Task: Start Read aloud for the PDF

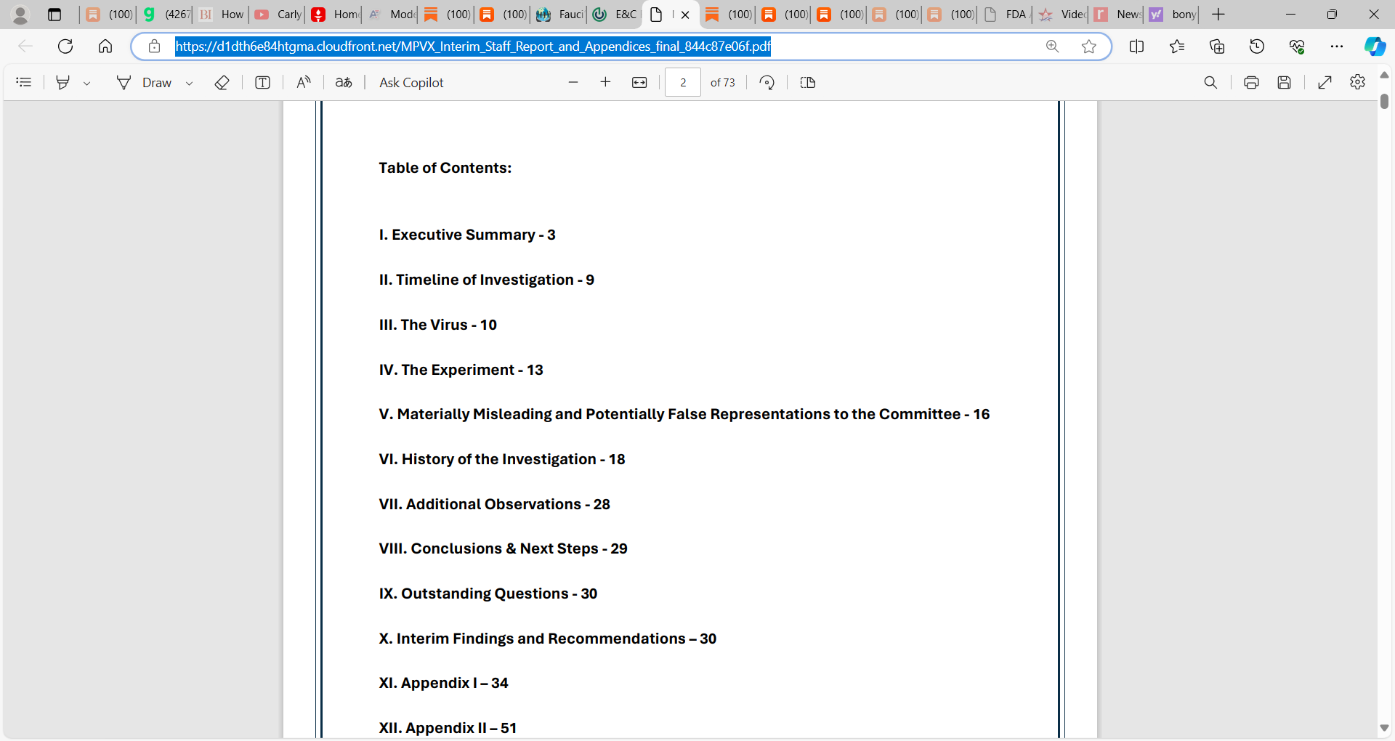Action: 304,82
